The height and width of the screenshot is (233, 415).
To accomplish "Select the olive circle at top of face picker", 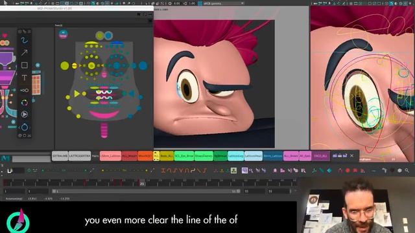I will [x=100, y=35].
